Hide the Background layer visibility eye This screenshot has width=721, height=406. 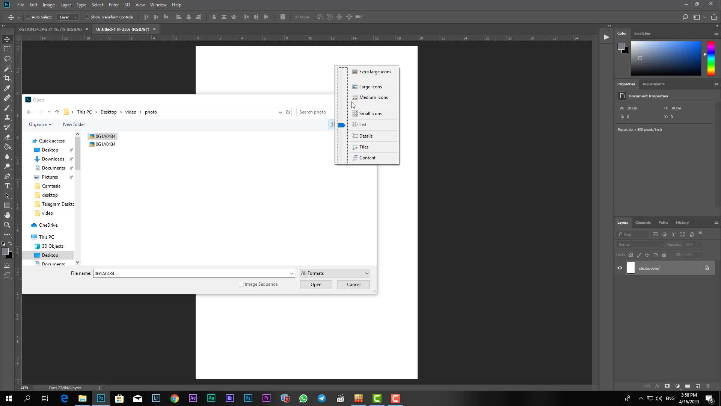pyautogui.click(x=620, y=268)
